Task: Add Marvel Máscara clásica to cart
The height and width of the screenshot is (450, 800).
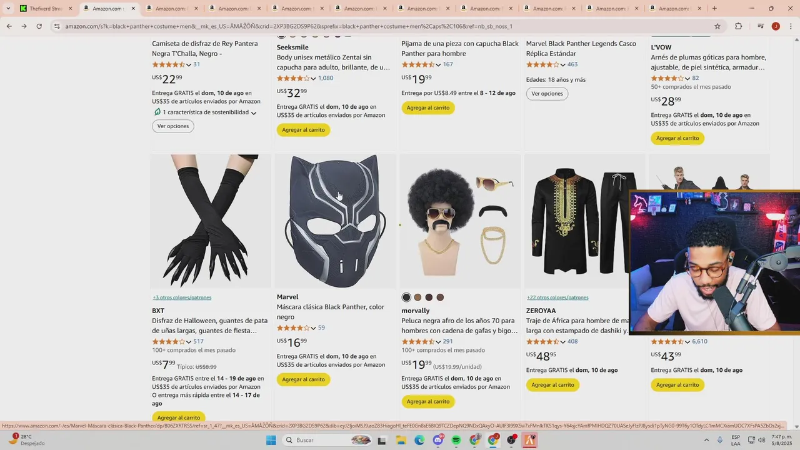Action: [303, 379]
